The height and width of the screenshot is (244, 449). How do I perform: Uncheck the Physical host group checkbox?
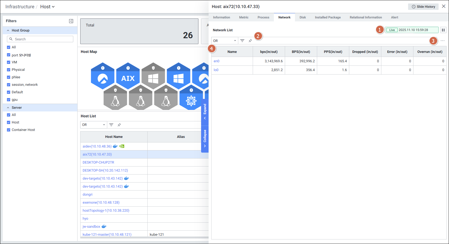[x=9, y=70]
